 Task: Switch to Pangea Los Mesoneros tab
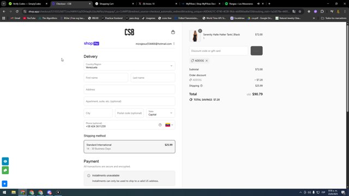coord(241,4)
